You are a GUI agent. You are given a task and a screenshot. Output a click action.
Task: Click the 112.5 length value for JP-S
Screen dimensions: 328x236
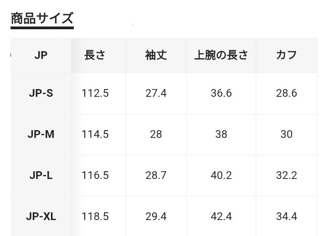tap(95, 93)
